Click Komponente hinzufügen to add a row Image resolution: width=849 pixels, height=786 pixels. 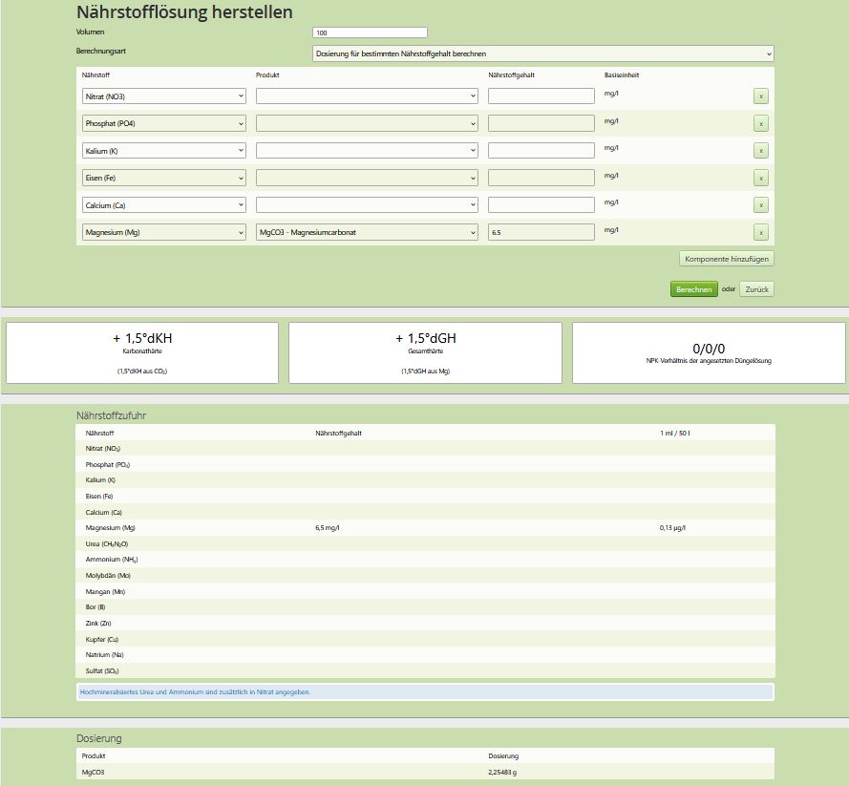pyautogui.click(x=726, y=259)
